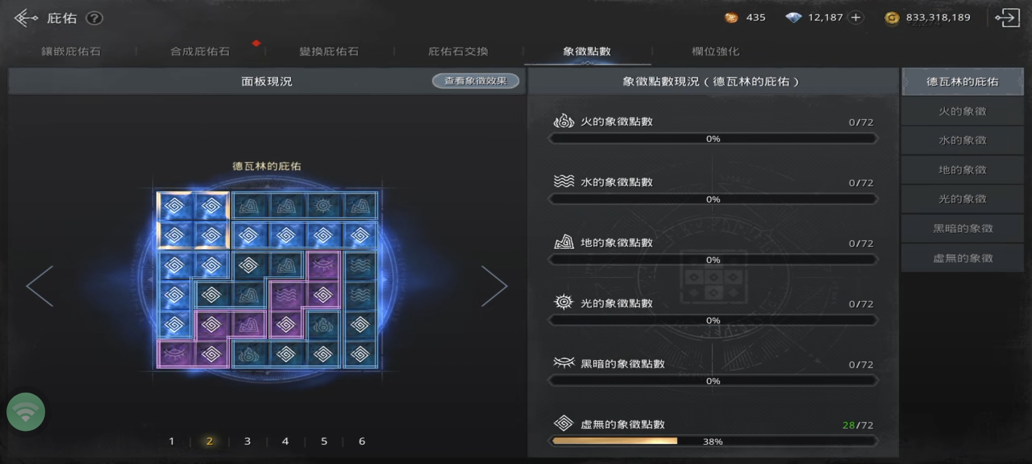This screenshot has width=1032, height=464.
Task: Select 虛無的象徵 in the side list
Action: (x=962, y=258)
